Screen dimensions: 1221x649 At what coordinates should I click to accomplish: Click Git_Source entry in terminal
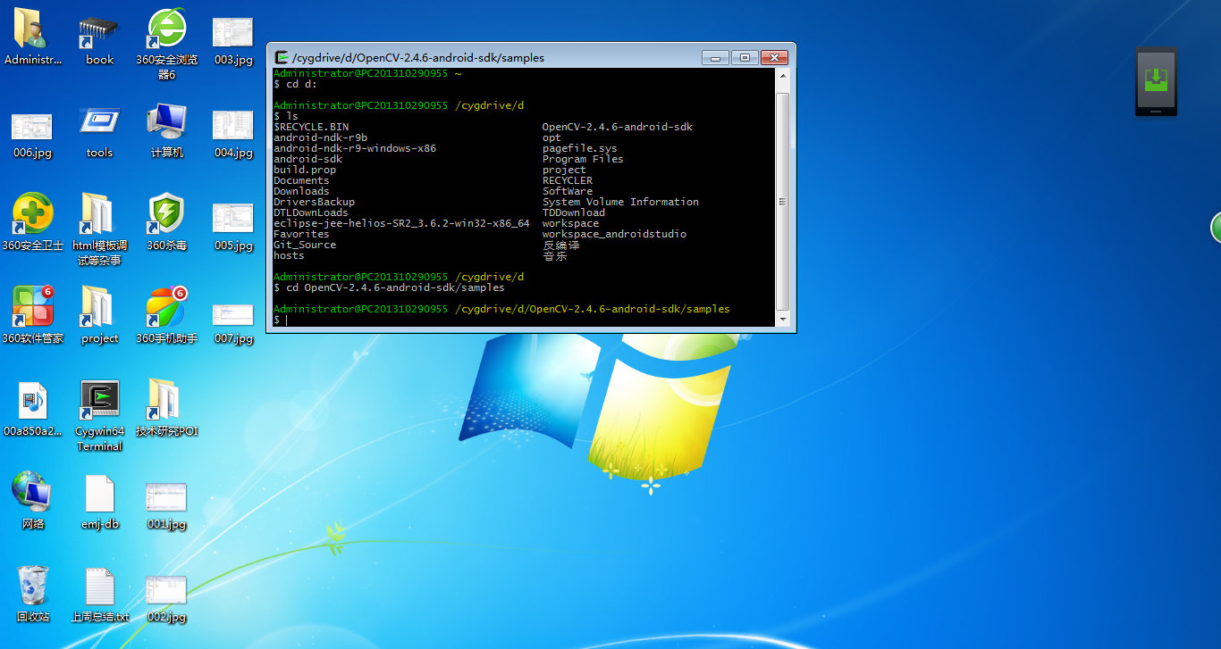305,245
